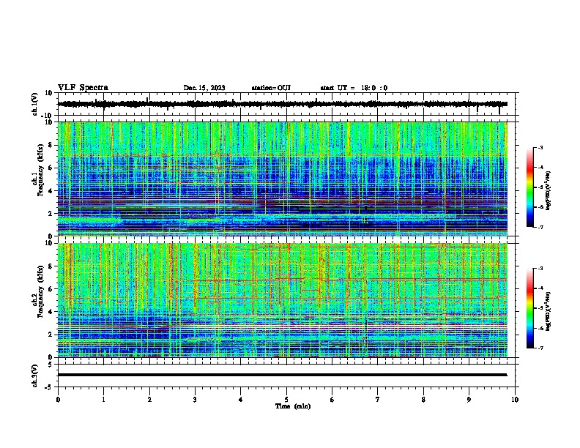Click the "4" kHz tick on ch.1 frequency axis
This screenshot has width=580, height=448.
(x=51, y=191)
